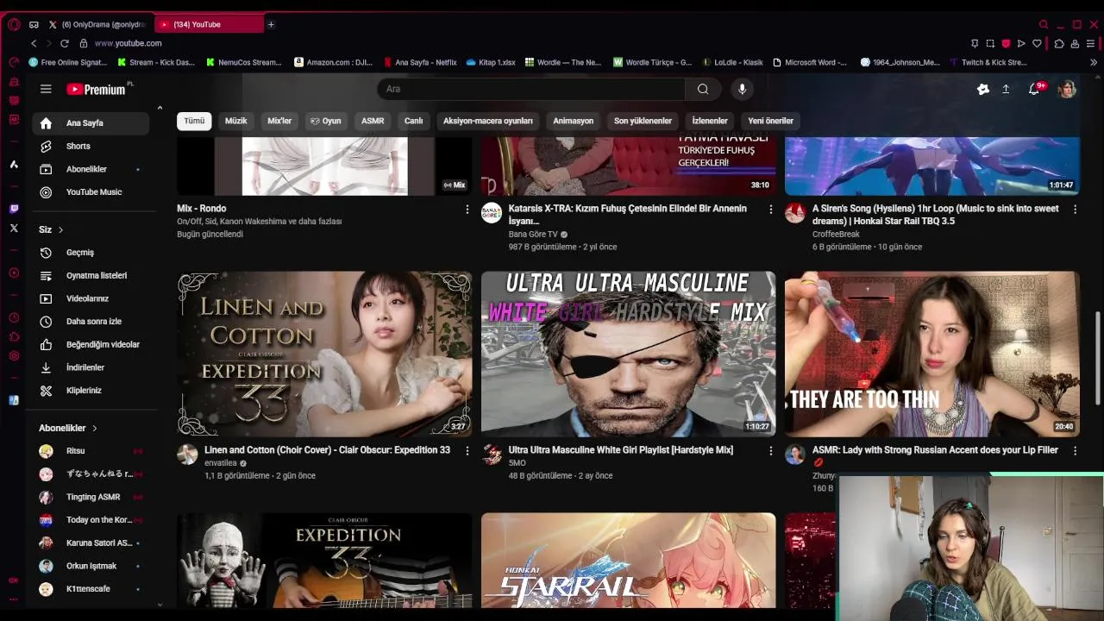Open options for A Siren's Song video
The height and width of the screenshot is (621, 1104).
coord(1075,210)
